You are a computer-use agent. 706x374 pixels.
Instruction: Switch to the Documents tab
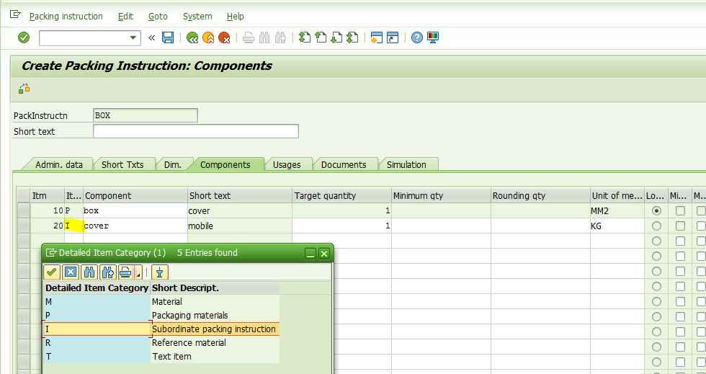pyautogui.click(x=344, y=164)
